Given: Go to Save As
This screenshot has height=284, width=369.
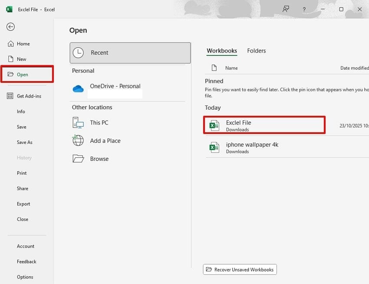Looking at the screenshot, I should pos(24,142).
